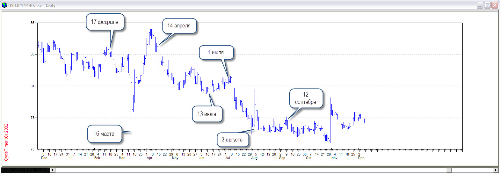Image resolution: width=500 pixels, height=174 pixels.
Task: Click the horizontal scrollbar thumb
Action: (449, 170)
